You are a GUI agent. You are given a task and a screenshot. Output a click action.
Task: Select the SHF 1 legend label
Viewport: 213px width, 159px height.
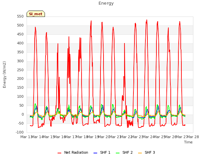pos(105,152)
